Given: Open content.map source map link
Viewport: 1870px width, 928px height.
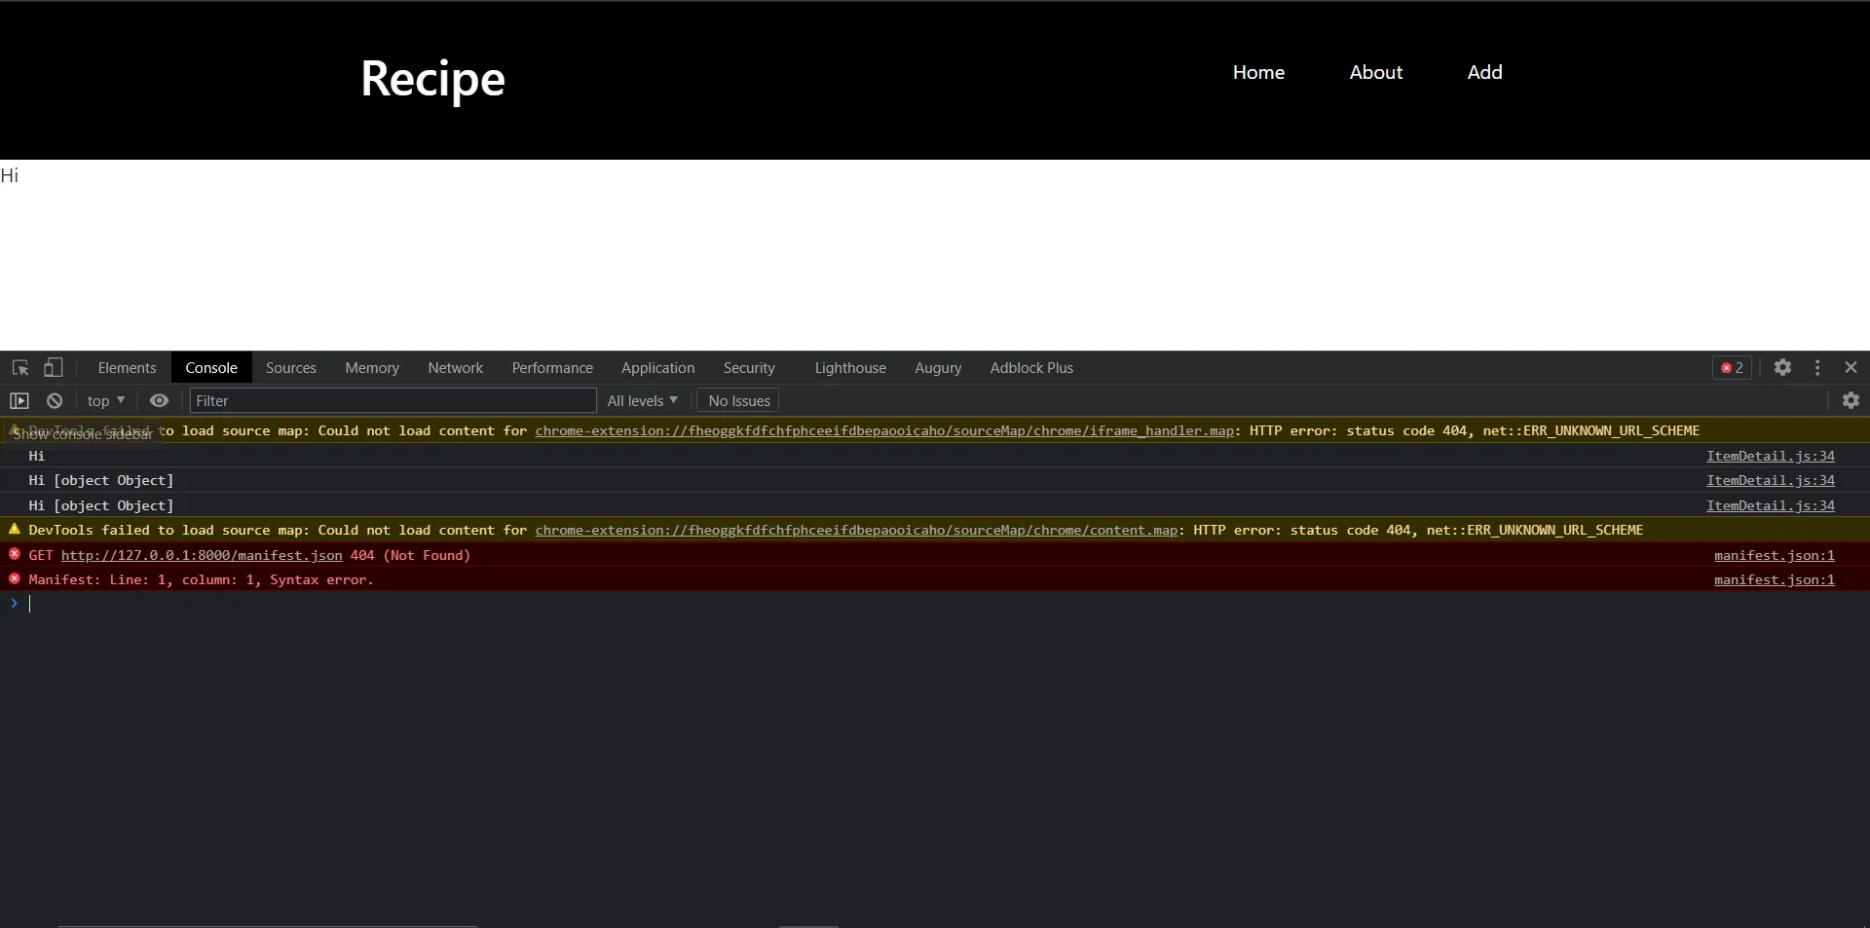Looking at the screenshot, I should click(x=856, y=530).
